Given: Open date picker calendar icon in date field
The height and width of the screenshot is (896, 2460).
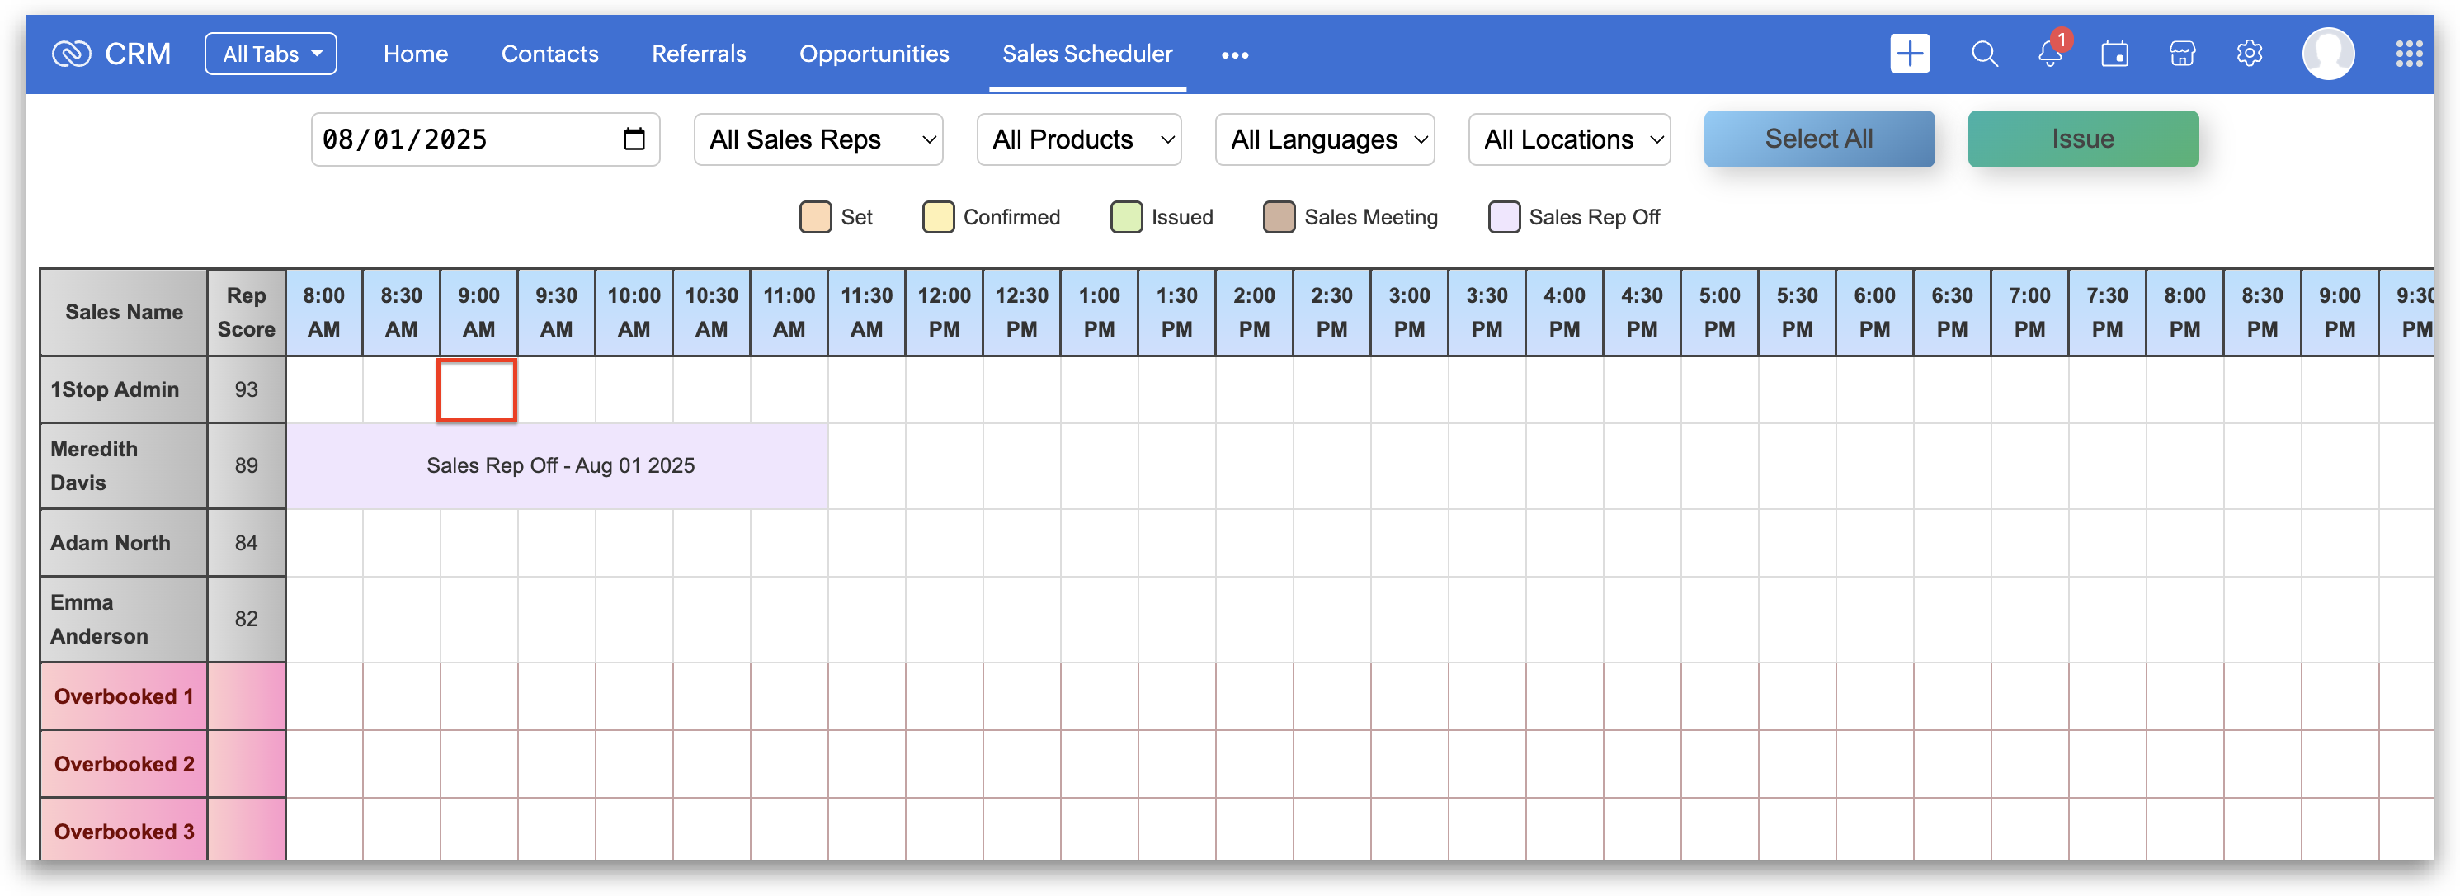Looking at the screenshot, I should tap(634, 139).
